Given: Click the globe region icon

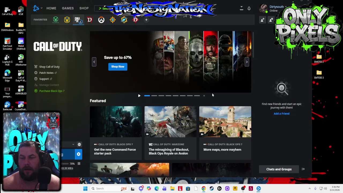Looking at the screenshot, I should coord(79,144).
